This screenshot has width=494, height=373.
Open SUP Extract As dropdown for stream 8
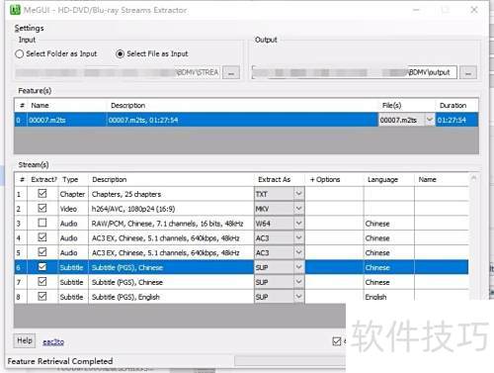pyautogui.click(x=298, y=297)
